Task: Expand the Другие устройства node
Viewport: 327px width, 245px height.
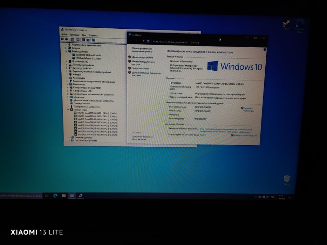Action: pyautogui.click(x=67, y=68)
